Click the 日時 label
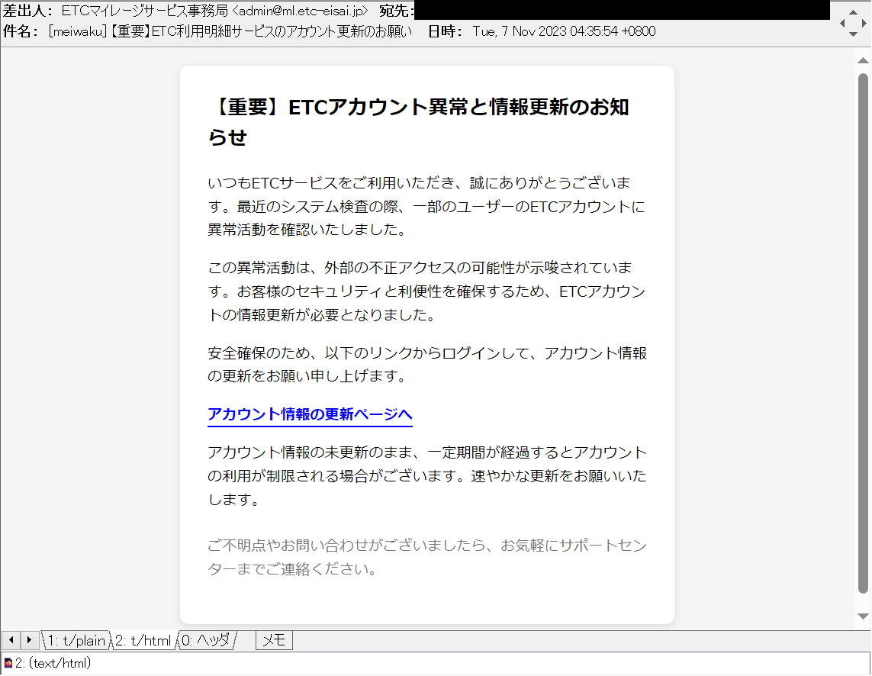The image size is (872, 676). (445, 31)
